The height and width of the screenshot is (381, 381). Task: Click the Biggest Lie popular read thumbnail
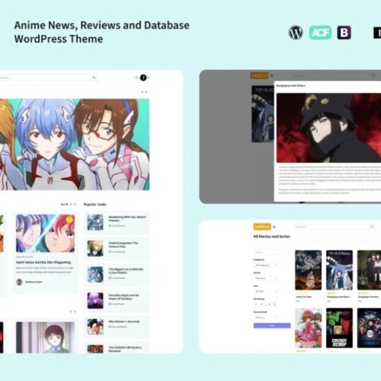(x=95, y=274)
